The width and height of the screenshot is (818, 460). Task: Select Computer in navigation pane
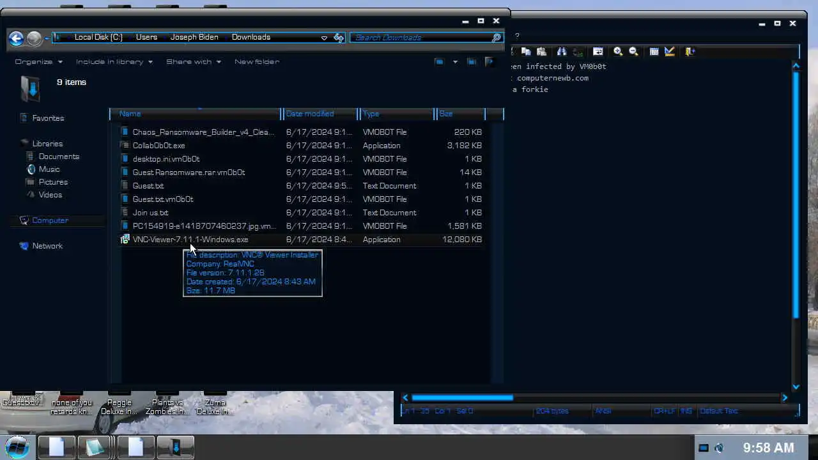pyautogui.click(x=50, y=220)
